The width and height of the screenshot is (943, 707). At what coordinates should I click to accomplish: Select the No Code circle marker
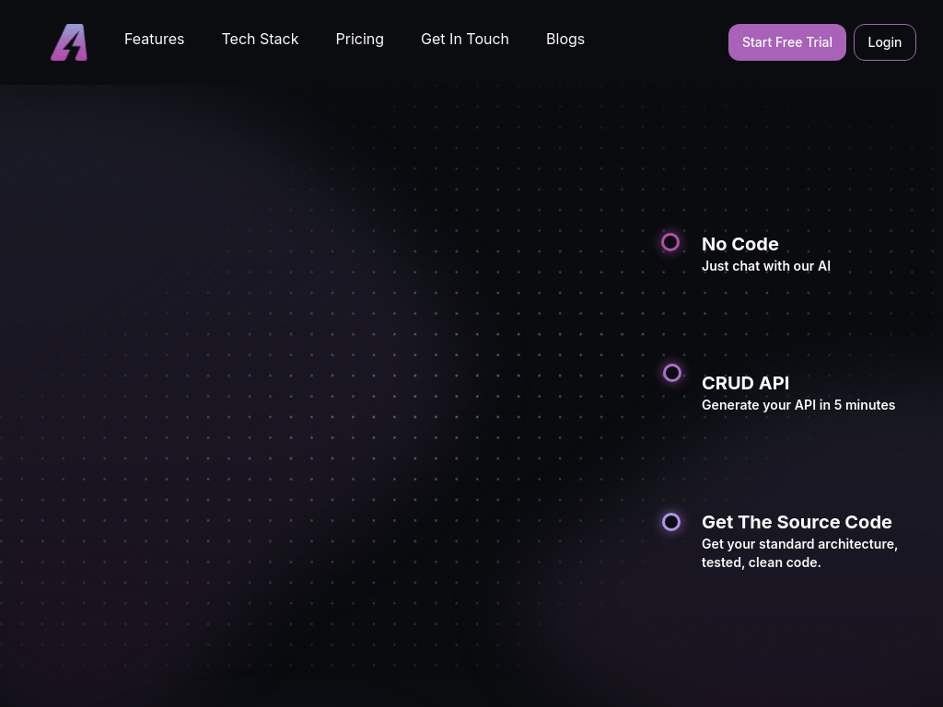(x=670, y=242)
